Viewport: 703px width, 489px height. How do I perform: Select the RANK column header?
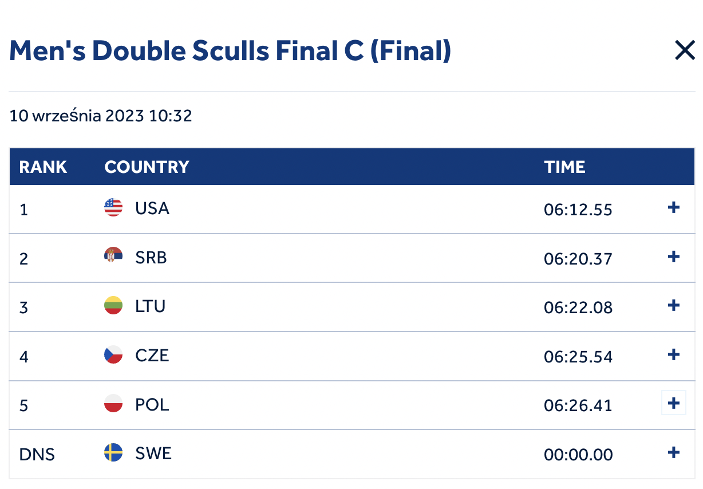[x=44, y=167]
